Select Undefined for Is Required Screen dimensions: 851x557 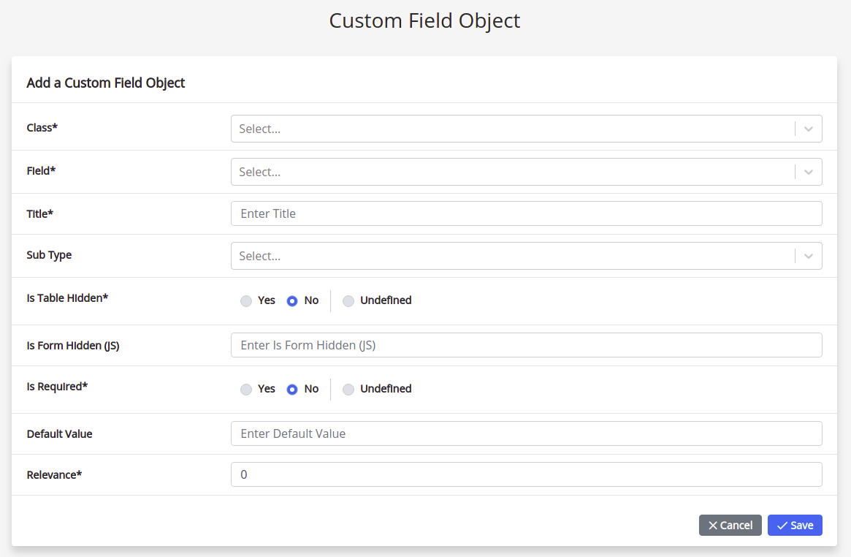[348, 390]
